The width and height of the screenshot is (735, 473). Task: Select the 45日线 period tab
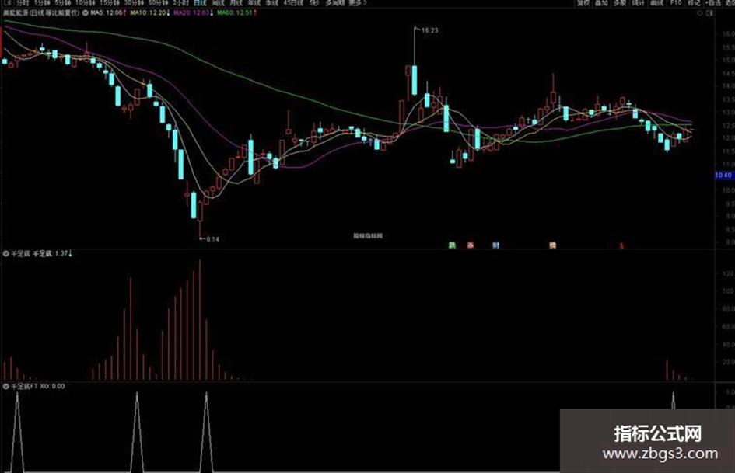coord(293,3)
